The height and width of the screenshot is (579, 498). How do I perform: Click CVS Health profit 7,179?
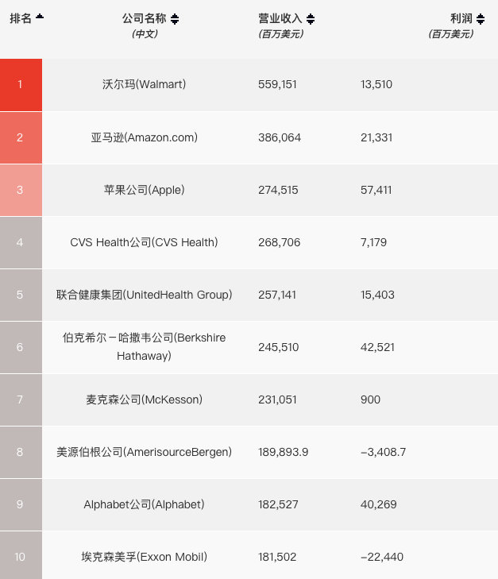373,242
